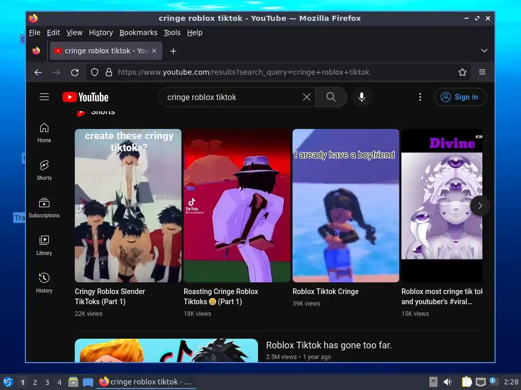
Task: Select Firefox window in taskbar
Action: tap(146, 382)
